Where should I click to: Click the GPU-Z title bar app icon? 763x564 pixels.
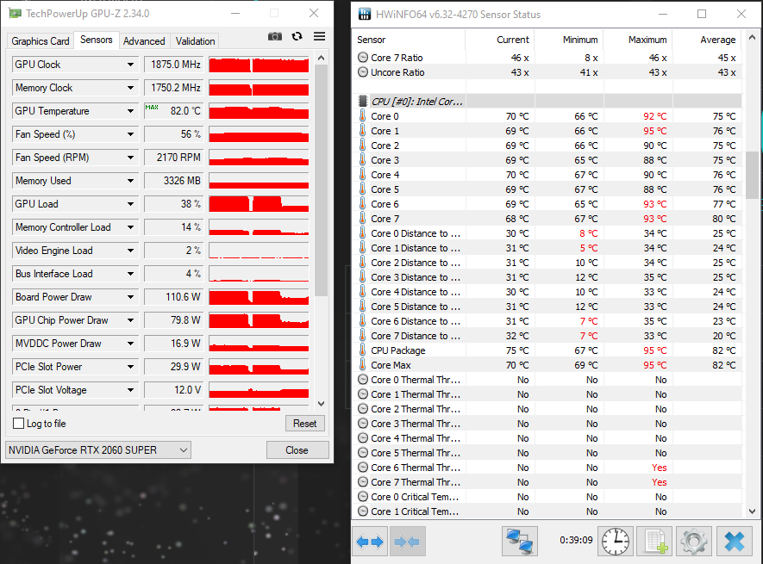pos(16,13)
